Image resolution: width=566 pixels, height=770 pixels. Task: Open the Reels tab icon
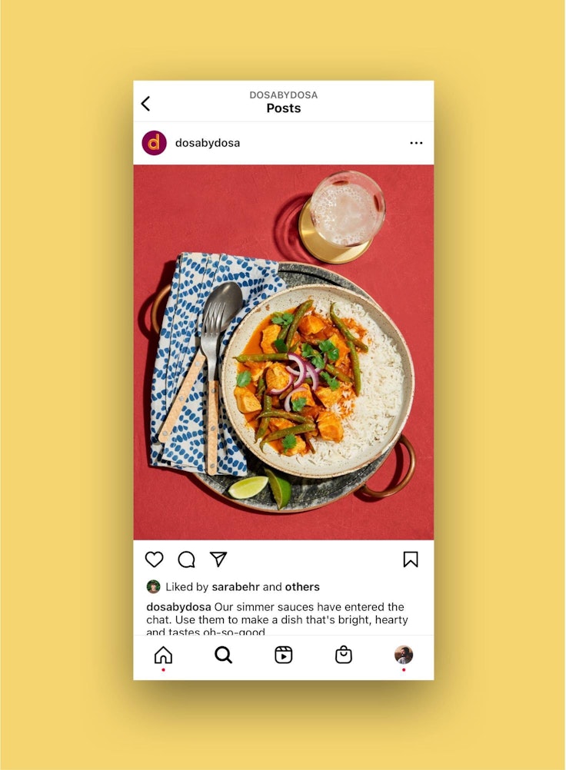click(x=284, y=655)
